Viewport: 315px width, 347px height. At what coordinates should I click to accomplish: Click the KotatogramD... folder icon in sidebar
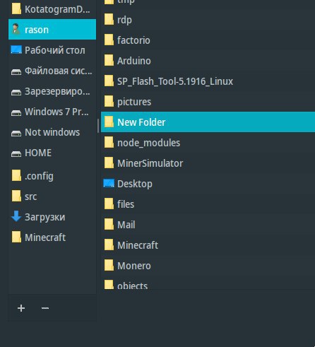click(16, 9)
